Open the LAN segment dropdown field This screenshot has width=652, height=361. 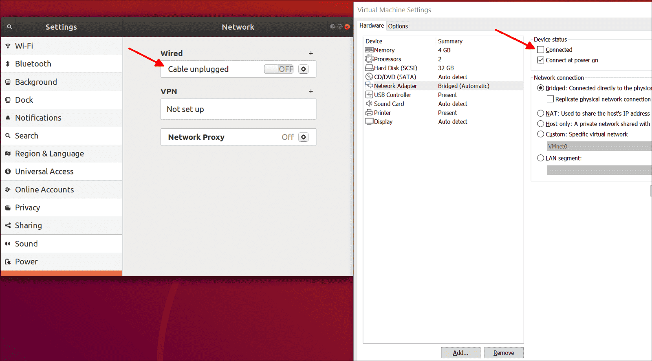point(599,170)
